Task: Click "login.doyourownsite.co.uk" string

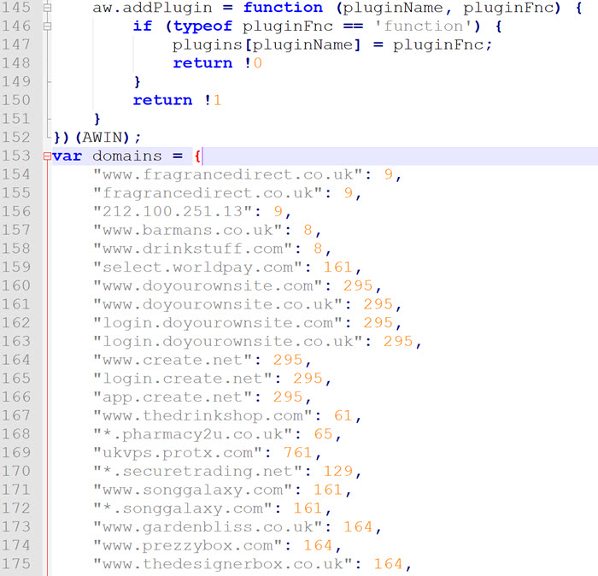Action: click(227, 341)
